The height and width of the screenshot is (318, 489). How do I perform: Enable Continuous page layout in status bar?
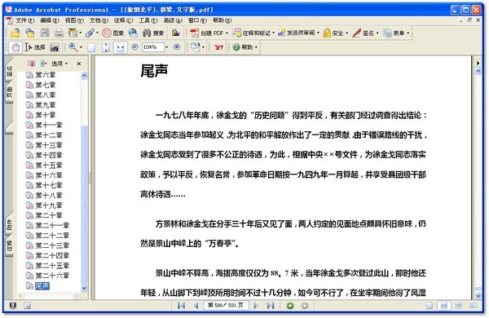pyautogui.click(x=444, y=306)
